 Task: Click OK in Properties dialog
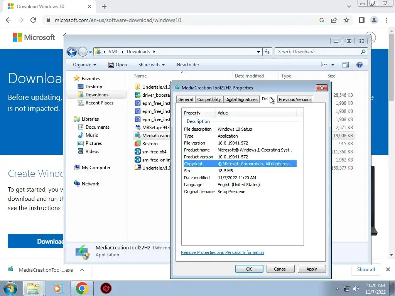[x=249, y=269]
